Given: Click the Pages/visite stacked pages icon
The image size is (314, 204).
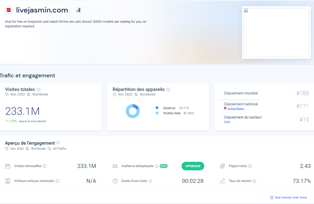Looking at the screenshot, I should [x=222, y=166].
